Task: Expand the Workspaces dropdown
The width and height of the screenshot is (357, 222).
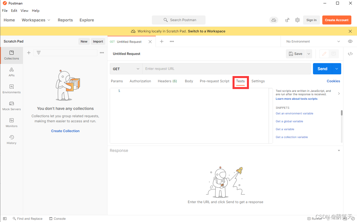Action: (x=36, y=20)
